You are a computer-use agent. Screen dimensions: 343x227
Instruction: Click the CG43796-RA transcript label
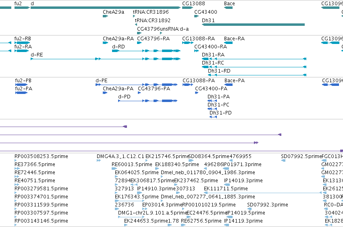click(x=153, y=39)
